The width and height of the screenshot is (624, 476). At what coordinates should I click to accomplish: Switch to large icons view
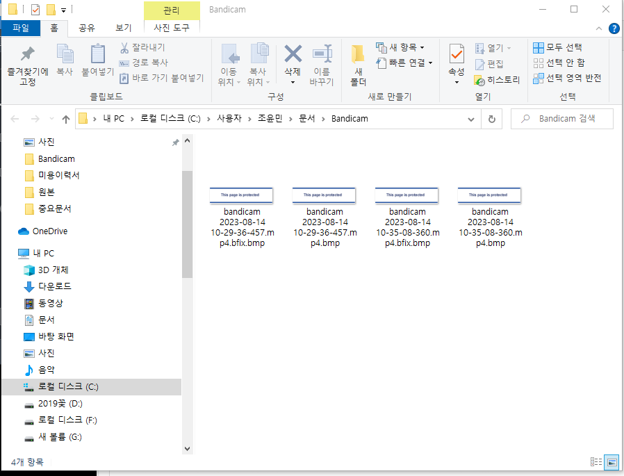coord(611,462)
